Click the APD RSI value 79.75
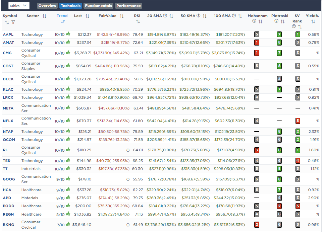This screenshot has width=323, height=232. pyautogui.click(x=138, y=198)
